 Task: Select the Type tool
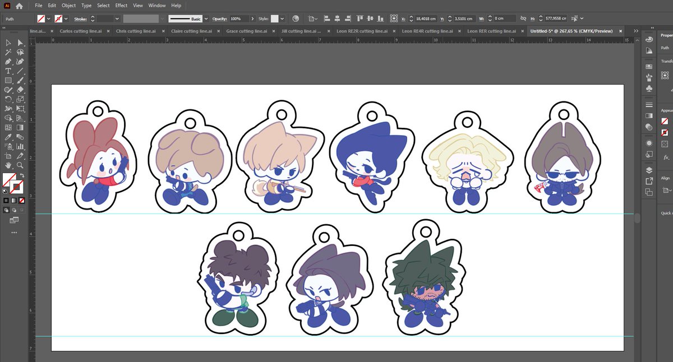tap(8, 71)
